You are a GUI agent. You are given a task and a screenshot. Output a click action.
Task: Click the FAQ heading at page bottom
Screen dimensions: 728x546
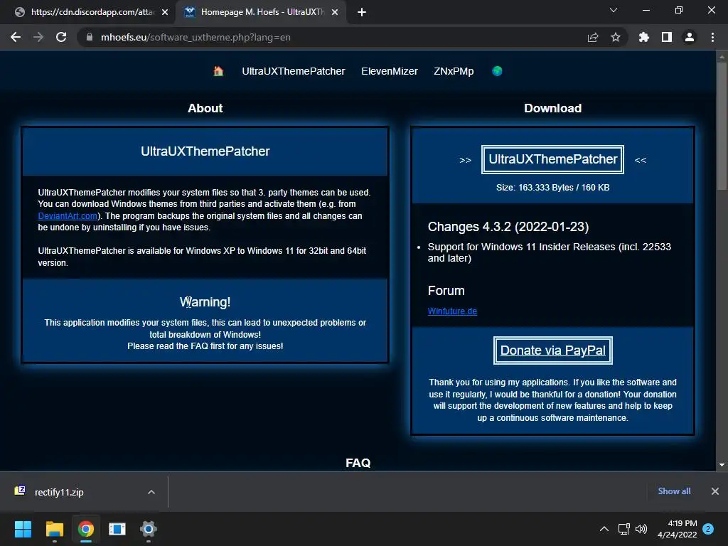pyautogui.click(x=358, y=463)
